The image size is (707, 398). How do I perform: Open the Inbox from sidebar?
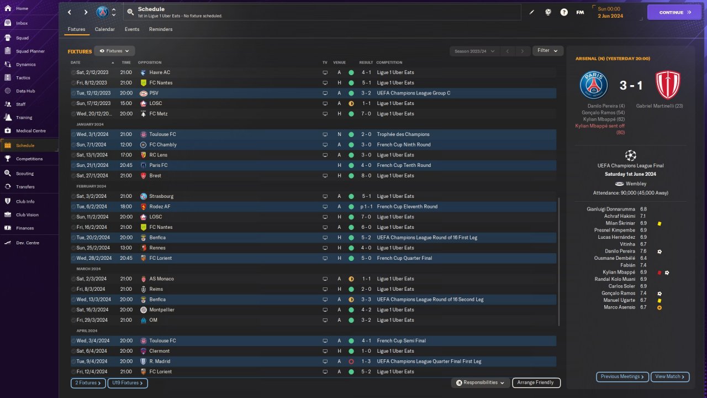pos(22,23)
